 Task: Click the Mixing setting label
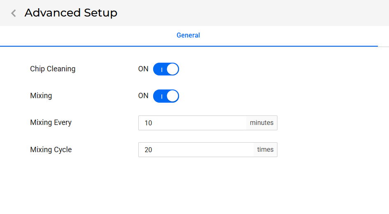pyautogui.click(x=41, y=96)
